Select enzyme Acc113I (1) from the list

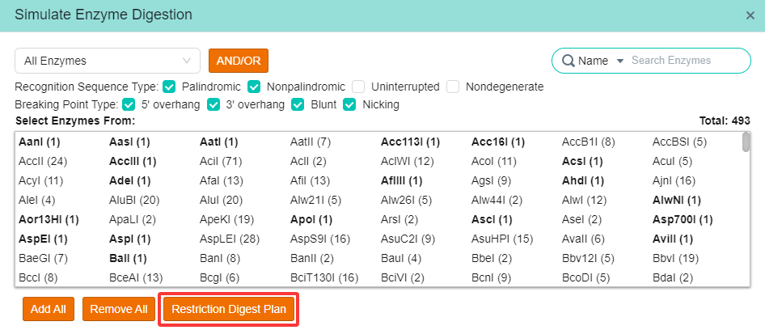[410, 142]
